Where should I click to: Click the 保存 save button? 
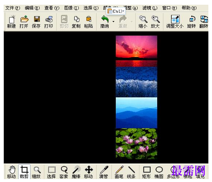pos(36,22)
